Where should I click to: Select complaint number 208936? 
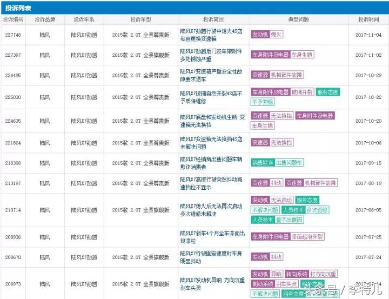(13, 237)
